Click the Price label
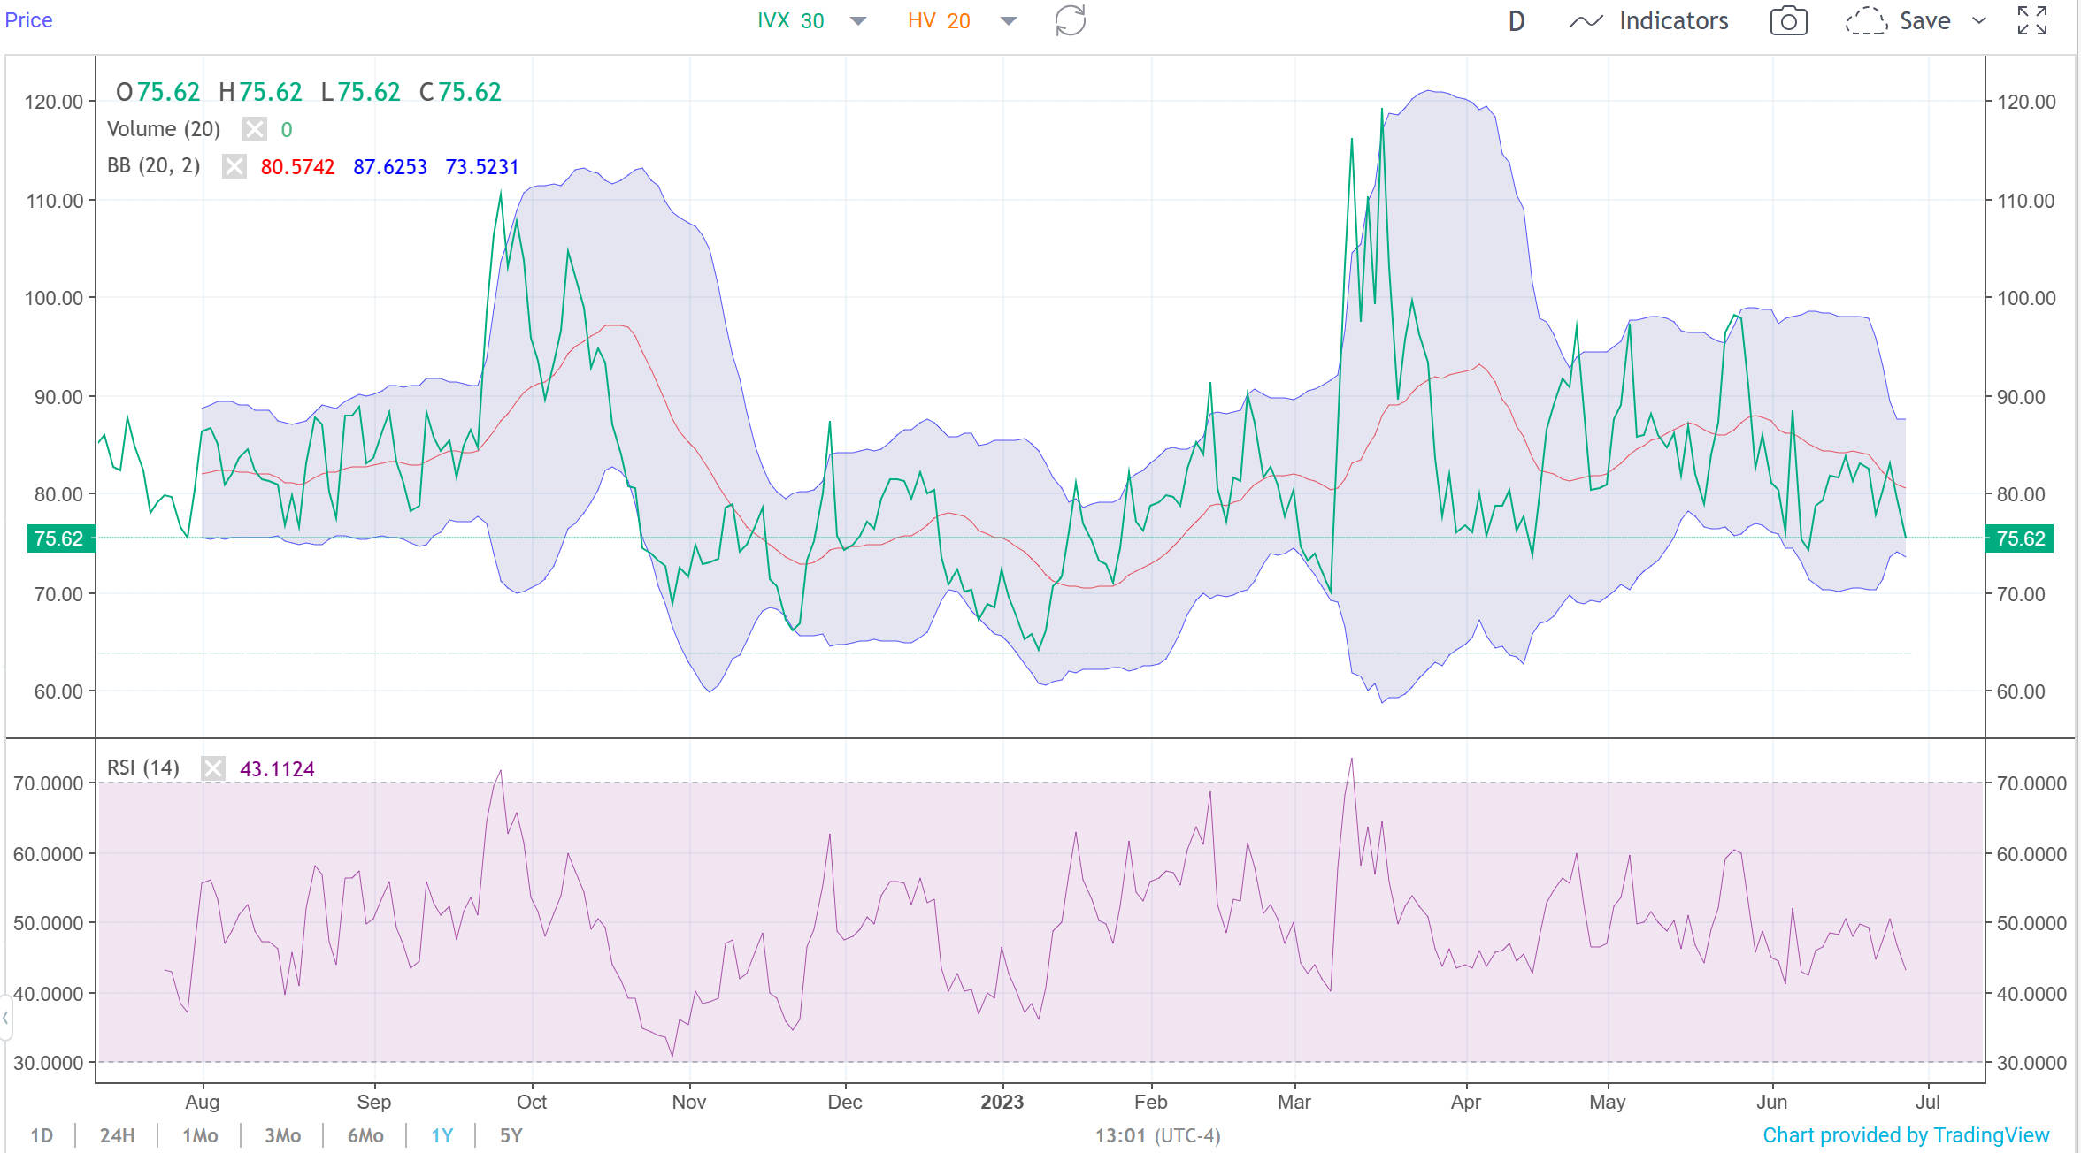 (x=28, y=19)
